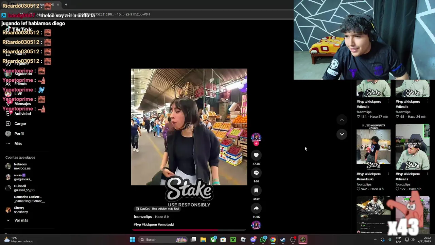
Task: Open Roblox from the taskbar
Action: pyautogui.click(x=243, y=240)
